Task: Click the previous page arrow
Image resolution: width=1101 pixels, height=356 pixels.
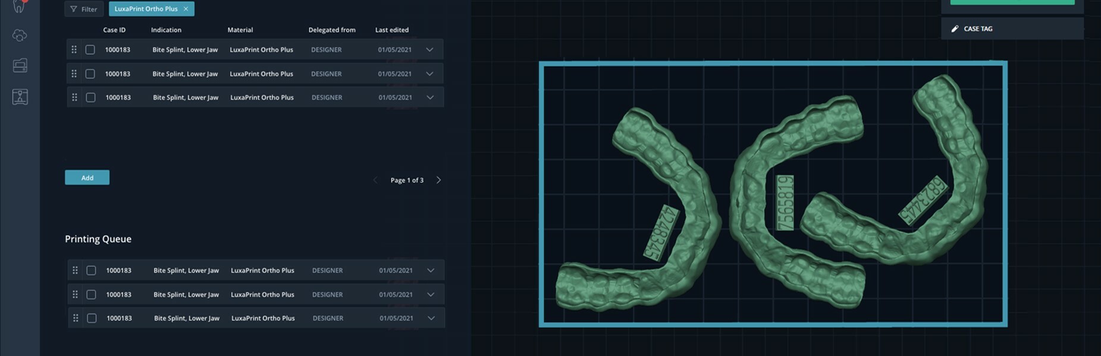Action: (x=375, y=180)
